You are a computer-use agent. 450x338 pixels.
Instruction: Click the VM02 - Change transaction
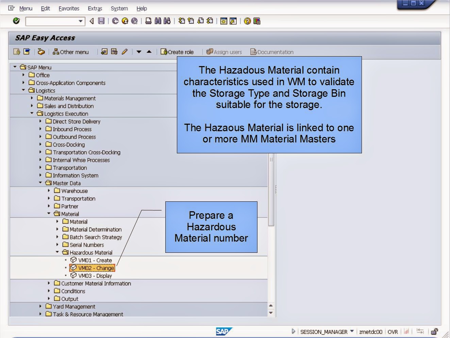[92, 268]
